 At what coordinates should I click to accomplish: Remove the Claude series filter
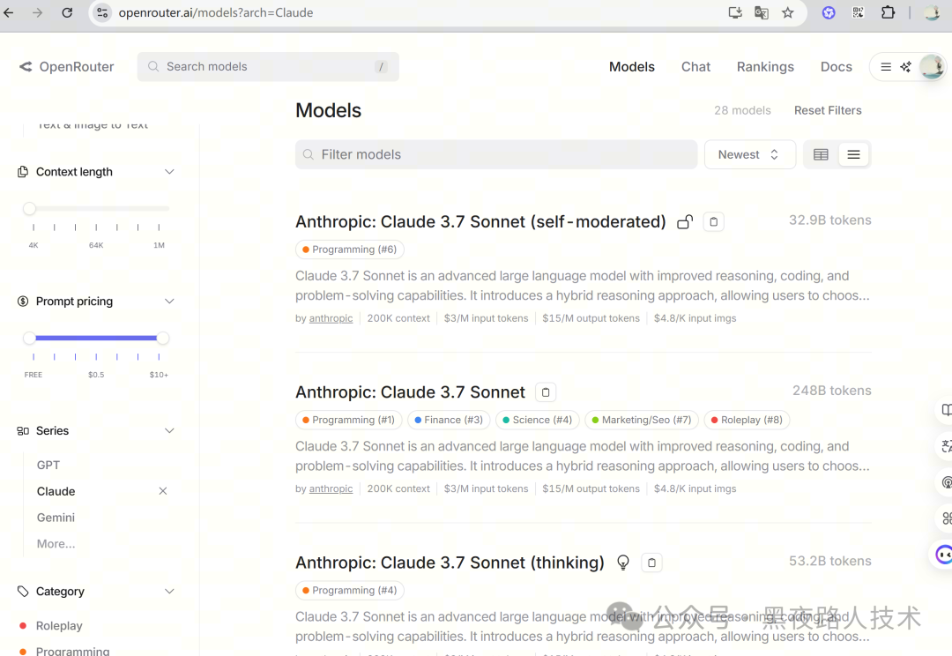tap(163, 491)
